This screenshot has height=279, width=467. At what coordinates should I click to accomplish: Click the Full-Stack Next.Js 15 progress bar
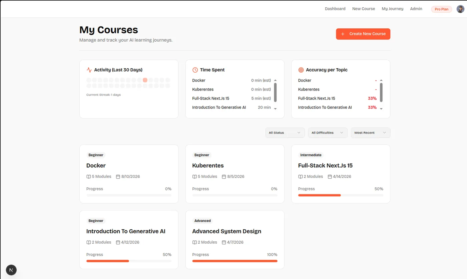[341, 195]
